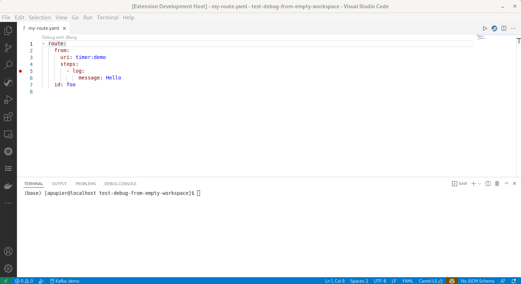
Task: Open the terminal profile dropdown chevron
Action: click(480, 183)
